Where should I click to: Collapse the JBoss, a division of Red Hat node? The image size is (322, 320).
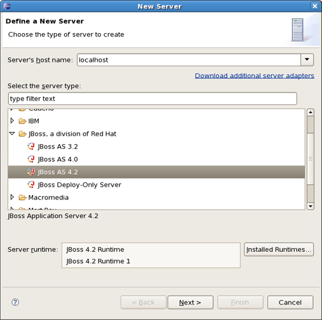tap(12, 133)
